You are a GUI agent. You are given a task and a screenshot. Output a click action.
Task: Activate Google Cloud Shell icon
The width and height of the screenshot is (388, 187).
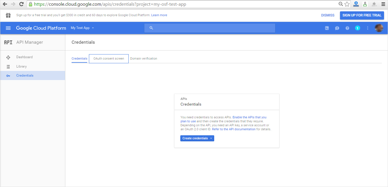click(327, 28)
